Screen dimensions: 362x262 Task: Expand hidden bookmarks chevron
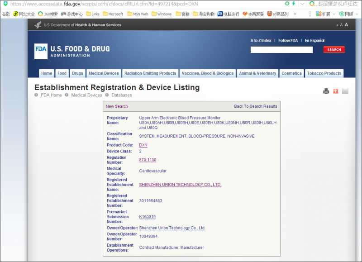coord(295,14)
